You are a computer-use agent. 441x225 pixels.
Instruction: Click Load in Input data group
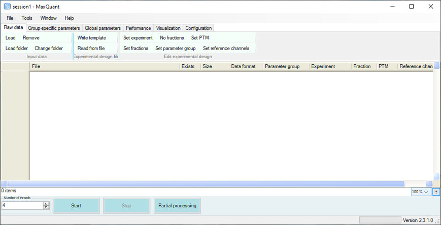[11, 38]
